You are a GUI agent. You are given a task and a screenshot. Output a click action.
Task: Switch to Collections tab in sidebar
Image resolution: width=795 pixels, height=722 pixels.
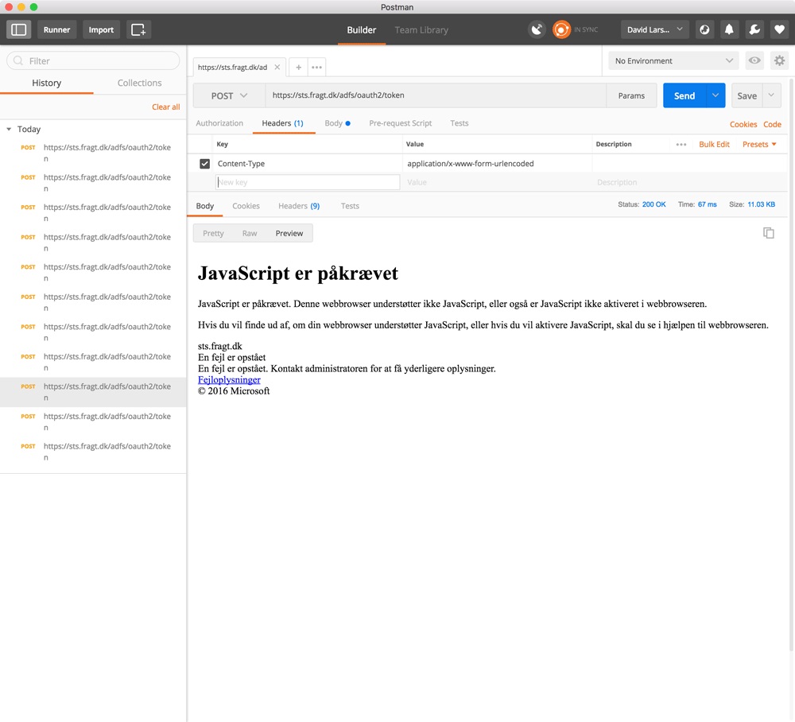(x=139, y=83)
